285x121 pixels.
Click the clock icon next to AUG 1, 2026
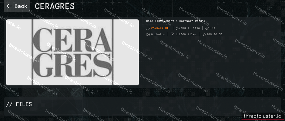pyautogui.click(x=177, y=28)
